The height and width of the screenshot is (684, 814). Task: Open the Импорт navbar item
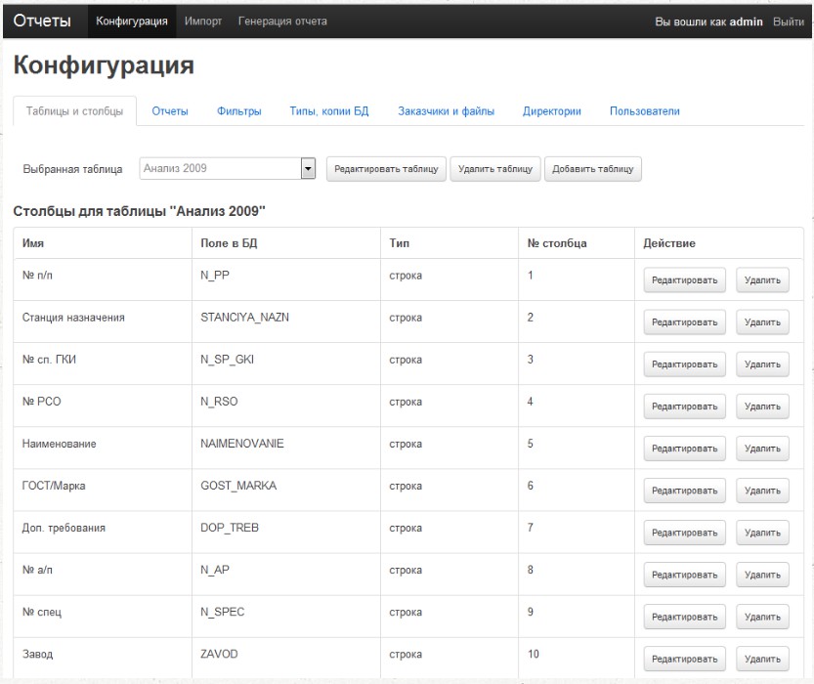pyautogui.click(x=203, y=21)
